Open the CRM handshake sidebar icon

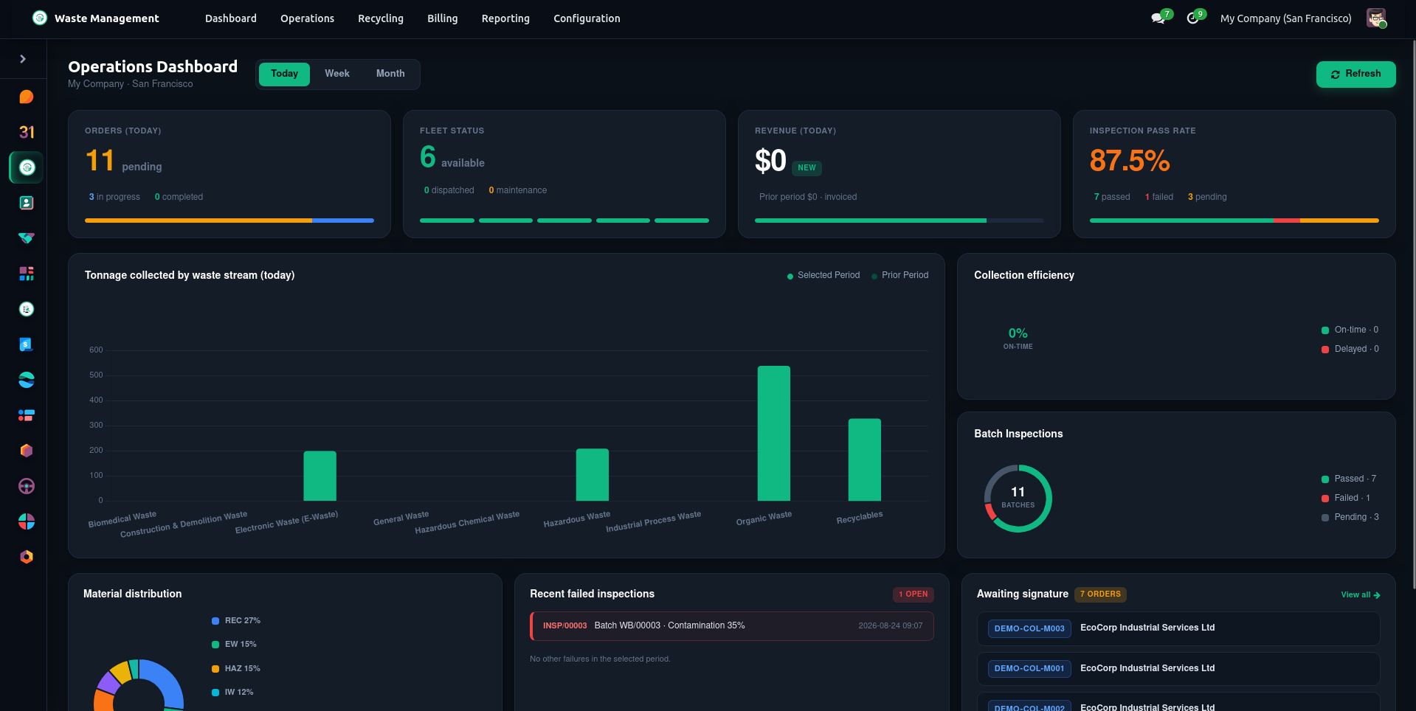(27, 238)
